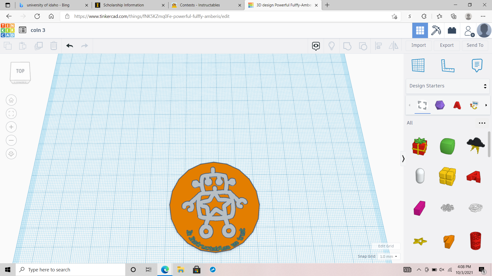The height and width of the screenshot is (276, 492).
Task: Select the gift box shape thumbnail
Action: pyautogui.click(x=419, y=146)
